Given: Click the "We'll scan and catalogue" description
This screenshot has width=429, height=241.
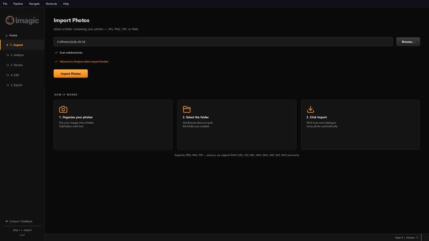Looking at the screenshot, I should [x=321, y=123].
